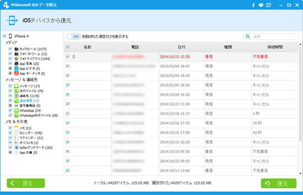The image size is (303, 195).
Task: Select the 添付ファイル (79) icon
Action: 17,91
